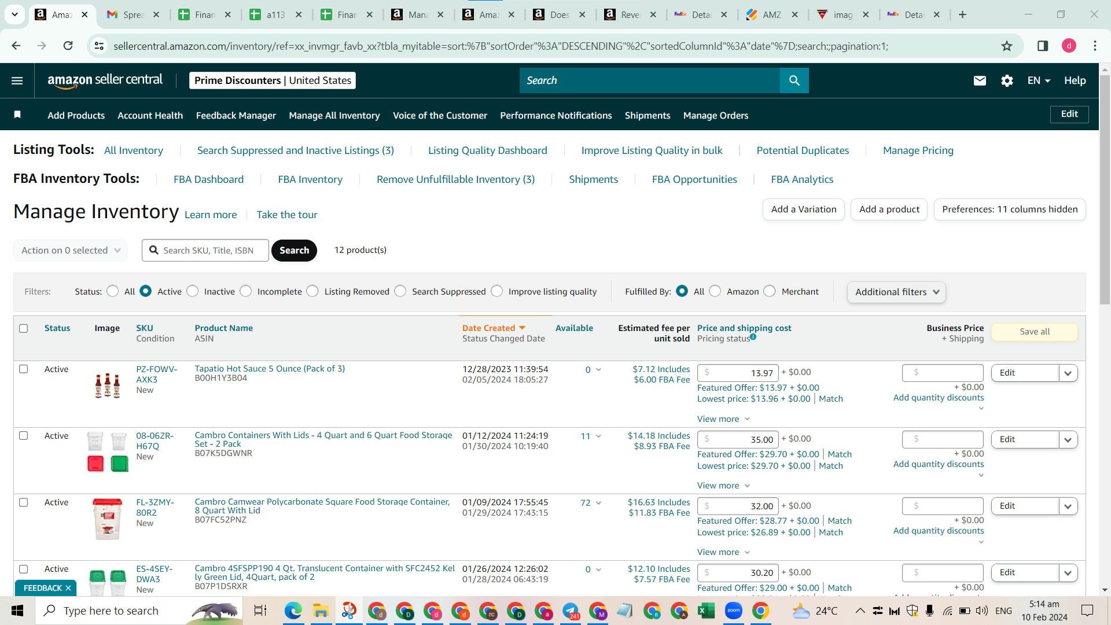Open Performance Notifications
The image size is (1111, 625).
[x=556, y=115]
